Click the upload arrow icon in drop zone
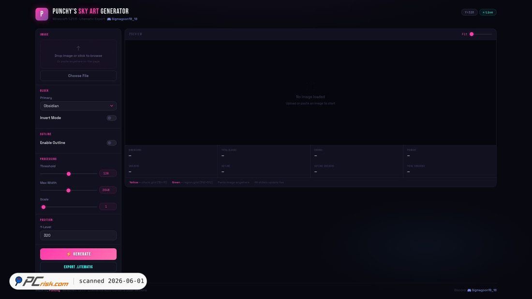Viewport: 532px width, 299px height. [78, 48]
